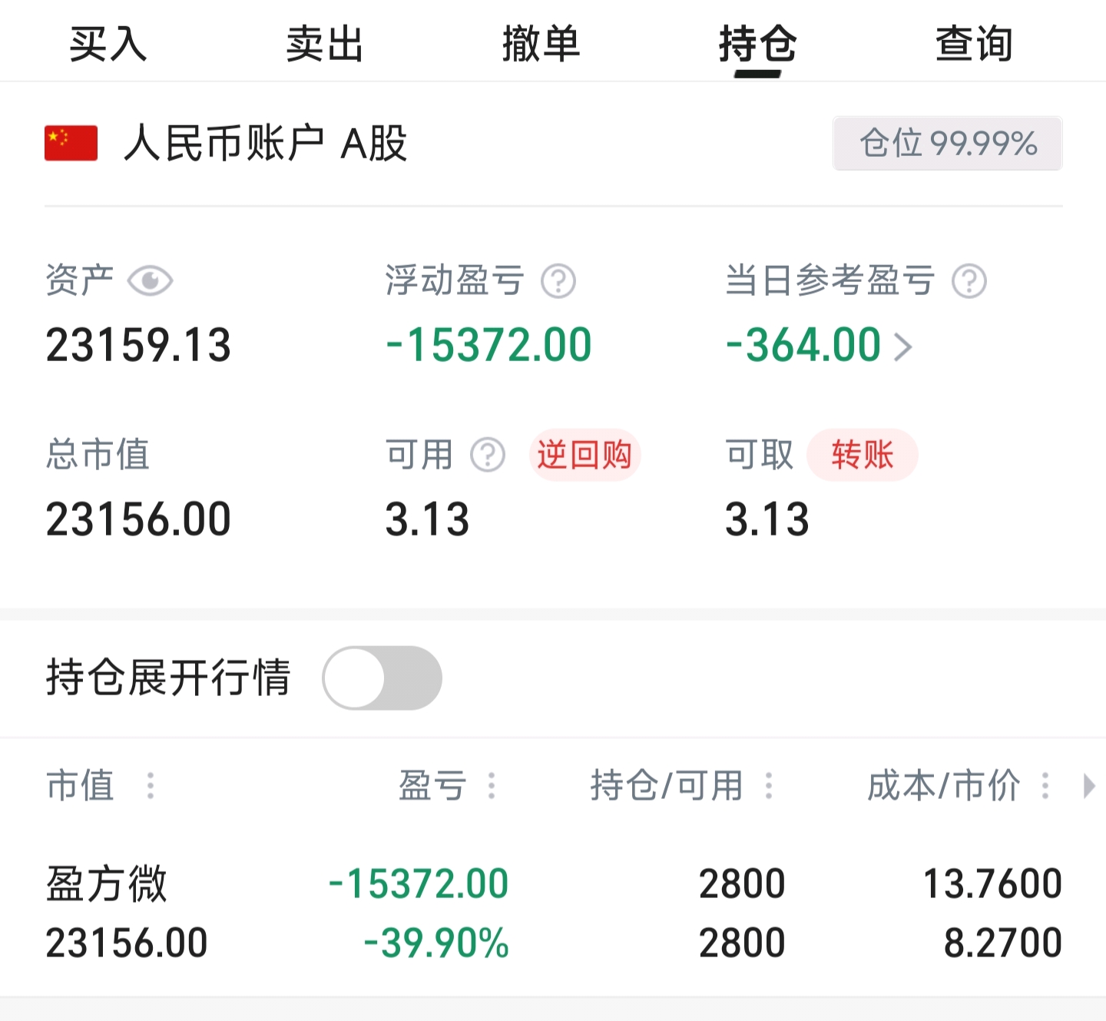Go to the 查询 tab
The image size is (1106, 1021).
coord(974,44)
